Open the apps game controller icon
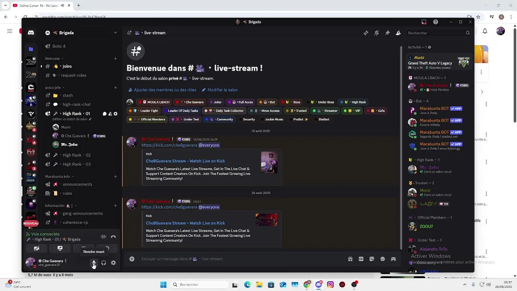Viewport: 517px width, 291px height. click(x=393, y=259)
